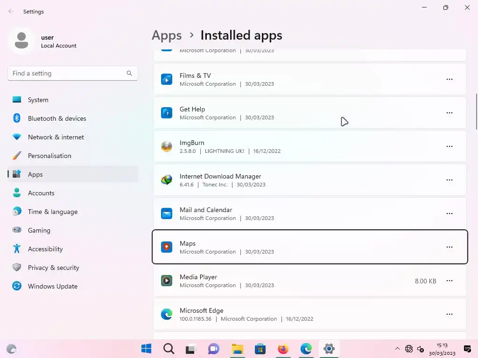Open Task View from the taskbar
Image resolution: width=478 pixels, height=358 pixels.
[x=191, y=349]
